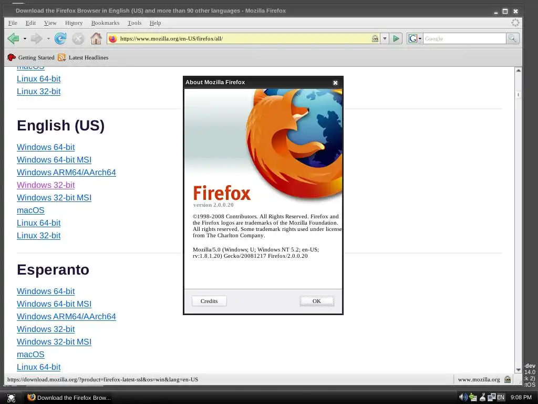Click English (US) Windows ARM64/AArch64 link
Image resolution: width=538 pixels, height=404 pixels.
click(66, 173)
